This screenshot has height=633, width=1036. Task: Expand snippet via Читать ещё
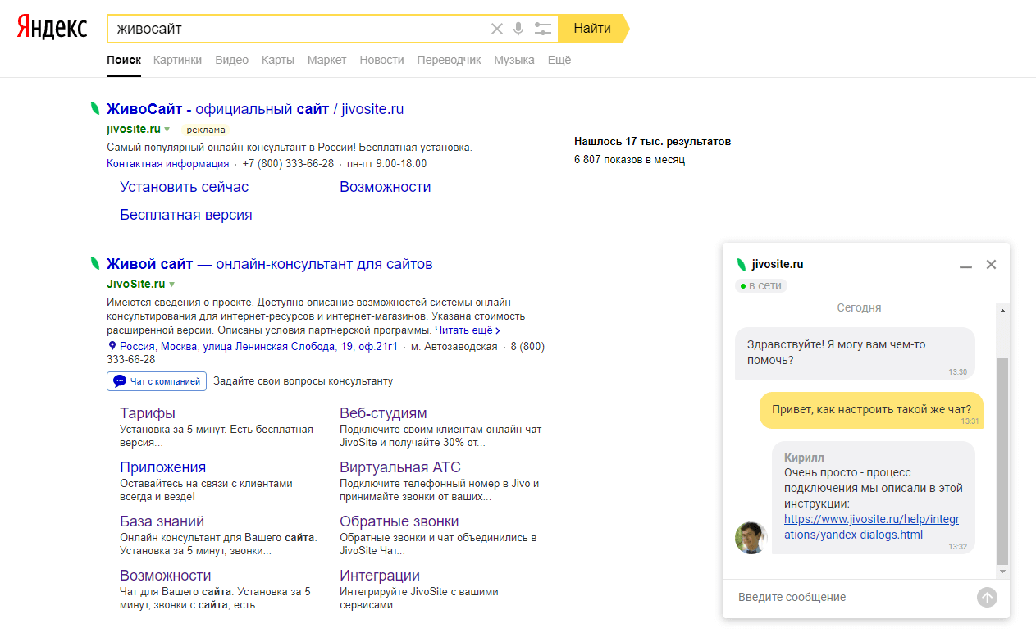[x=468, y=330]
